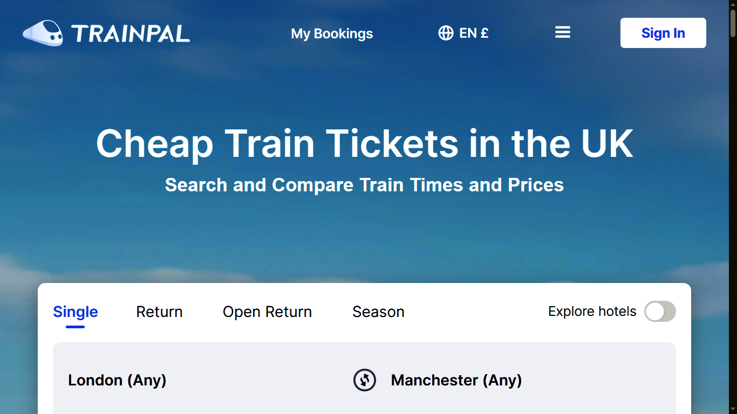Click the scrollbar up arrow

[733, 4]
